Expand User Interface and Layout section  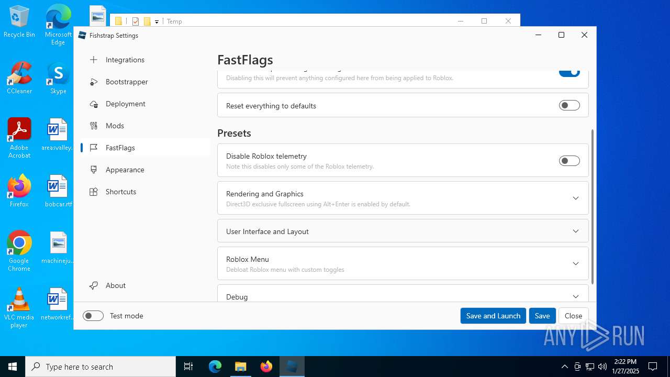pos(403,231)
